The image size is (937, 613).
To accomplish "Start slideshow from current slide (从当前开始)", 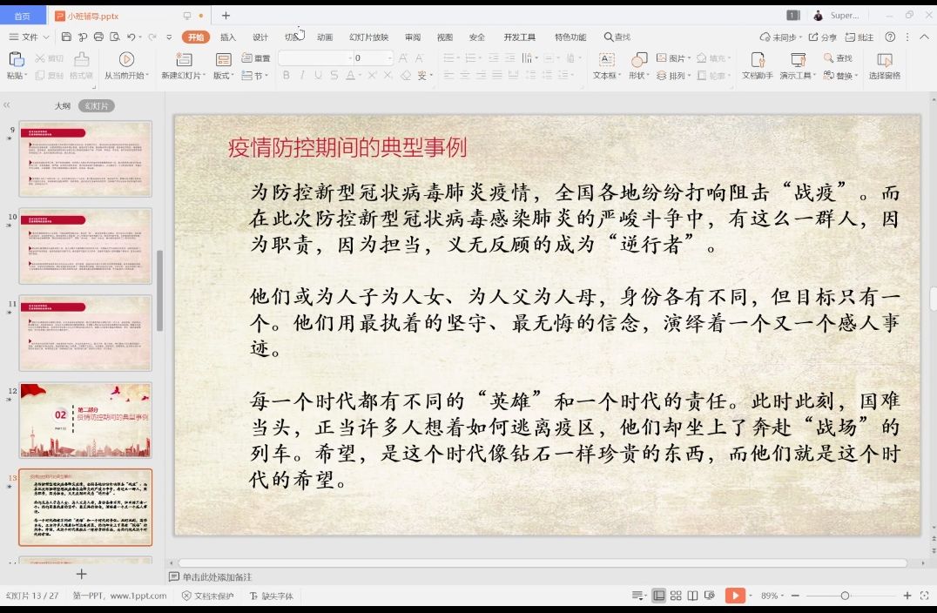I will click(126, 59).
